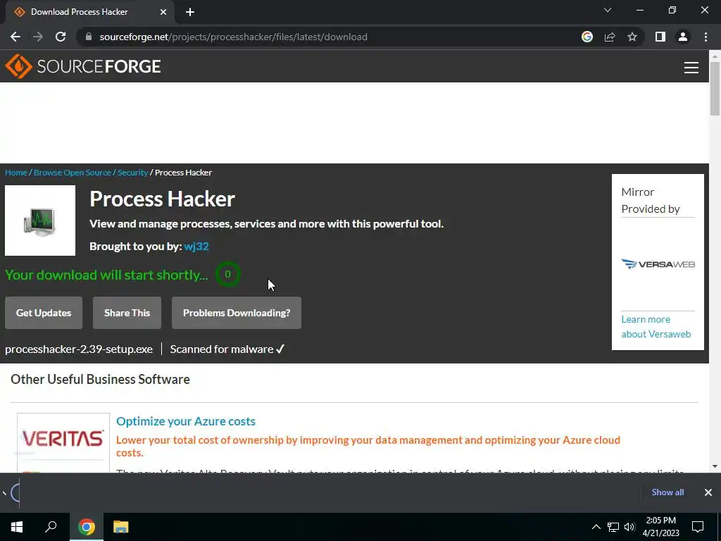Click the padlock site info icon

coord(89,37)
